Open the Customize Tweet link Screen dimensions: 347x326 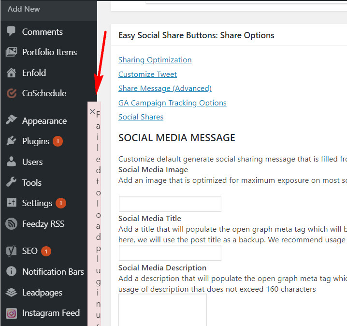(x=147, y=74)
